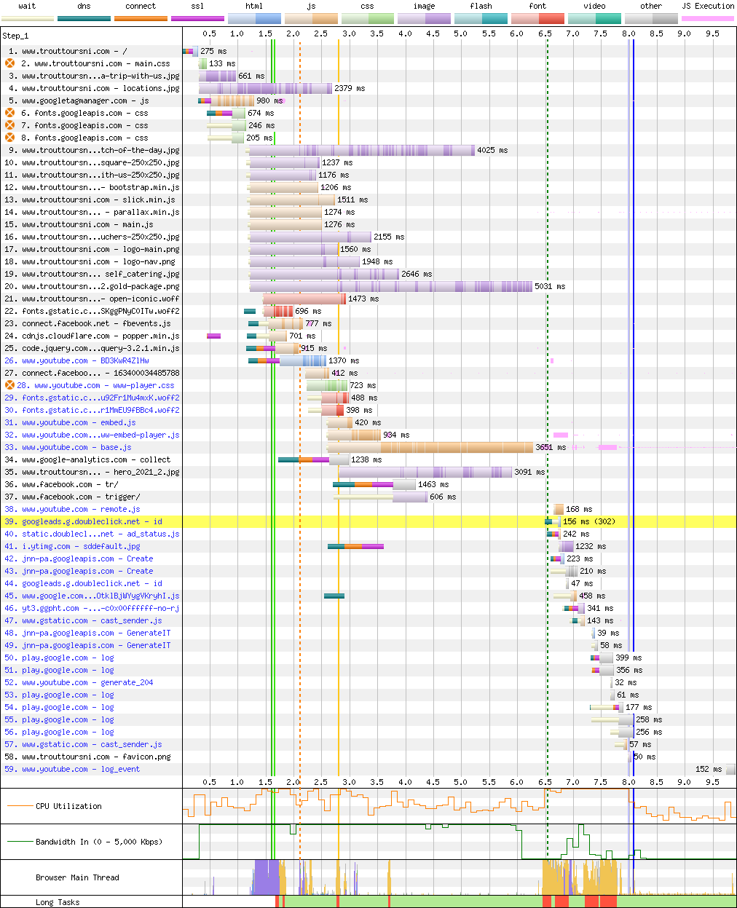Open request 59 youtube log_event
Screen dimensions: 737x908
point(72,769)
